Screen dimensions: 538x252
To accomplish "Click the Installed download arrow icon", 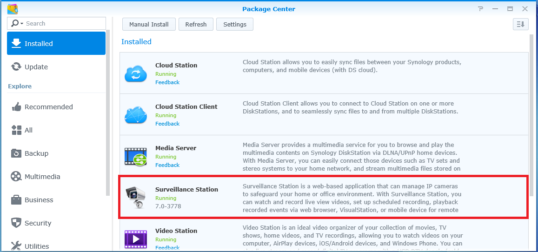I will coord(16,43).
